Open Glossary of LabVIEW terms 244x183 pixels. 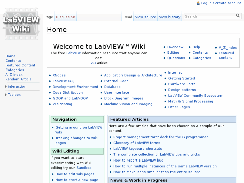coord(137,143)
